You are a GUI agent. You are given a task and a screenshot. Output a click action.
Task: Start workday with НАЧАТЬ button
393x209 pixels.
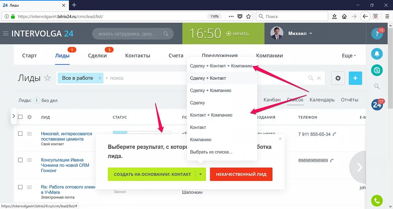coord(237,34)
